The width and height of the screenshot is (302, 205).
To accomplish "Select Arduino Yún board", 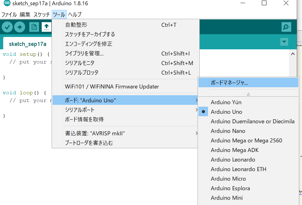I will (x=248, y=102).
